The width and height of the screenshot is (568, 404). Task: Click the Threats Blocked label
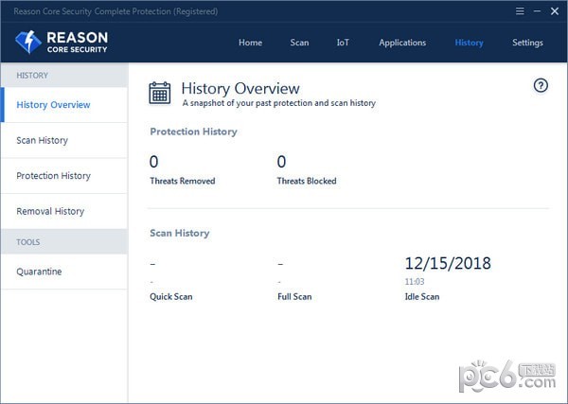307,181
